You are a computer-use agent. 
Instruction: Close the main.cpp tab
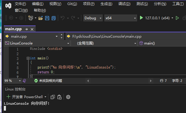[32, 29]
